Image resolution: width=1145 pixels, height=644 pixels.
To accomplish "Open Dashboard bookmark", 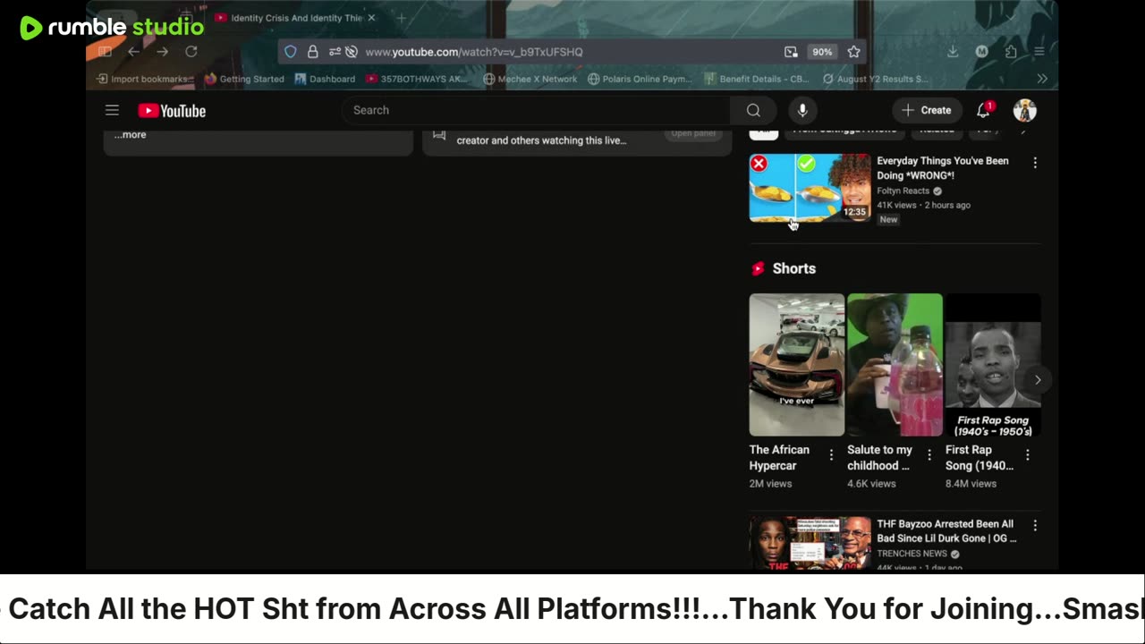I will click(x=325, y=79).
